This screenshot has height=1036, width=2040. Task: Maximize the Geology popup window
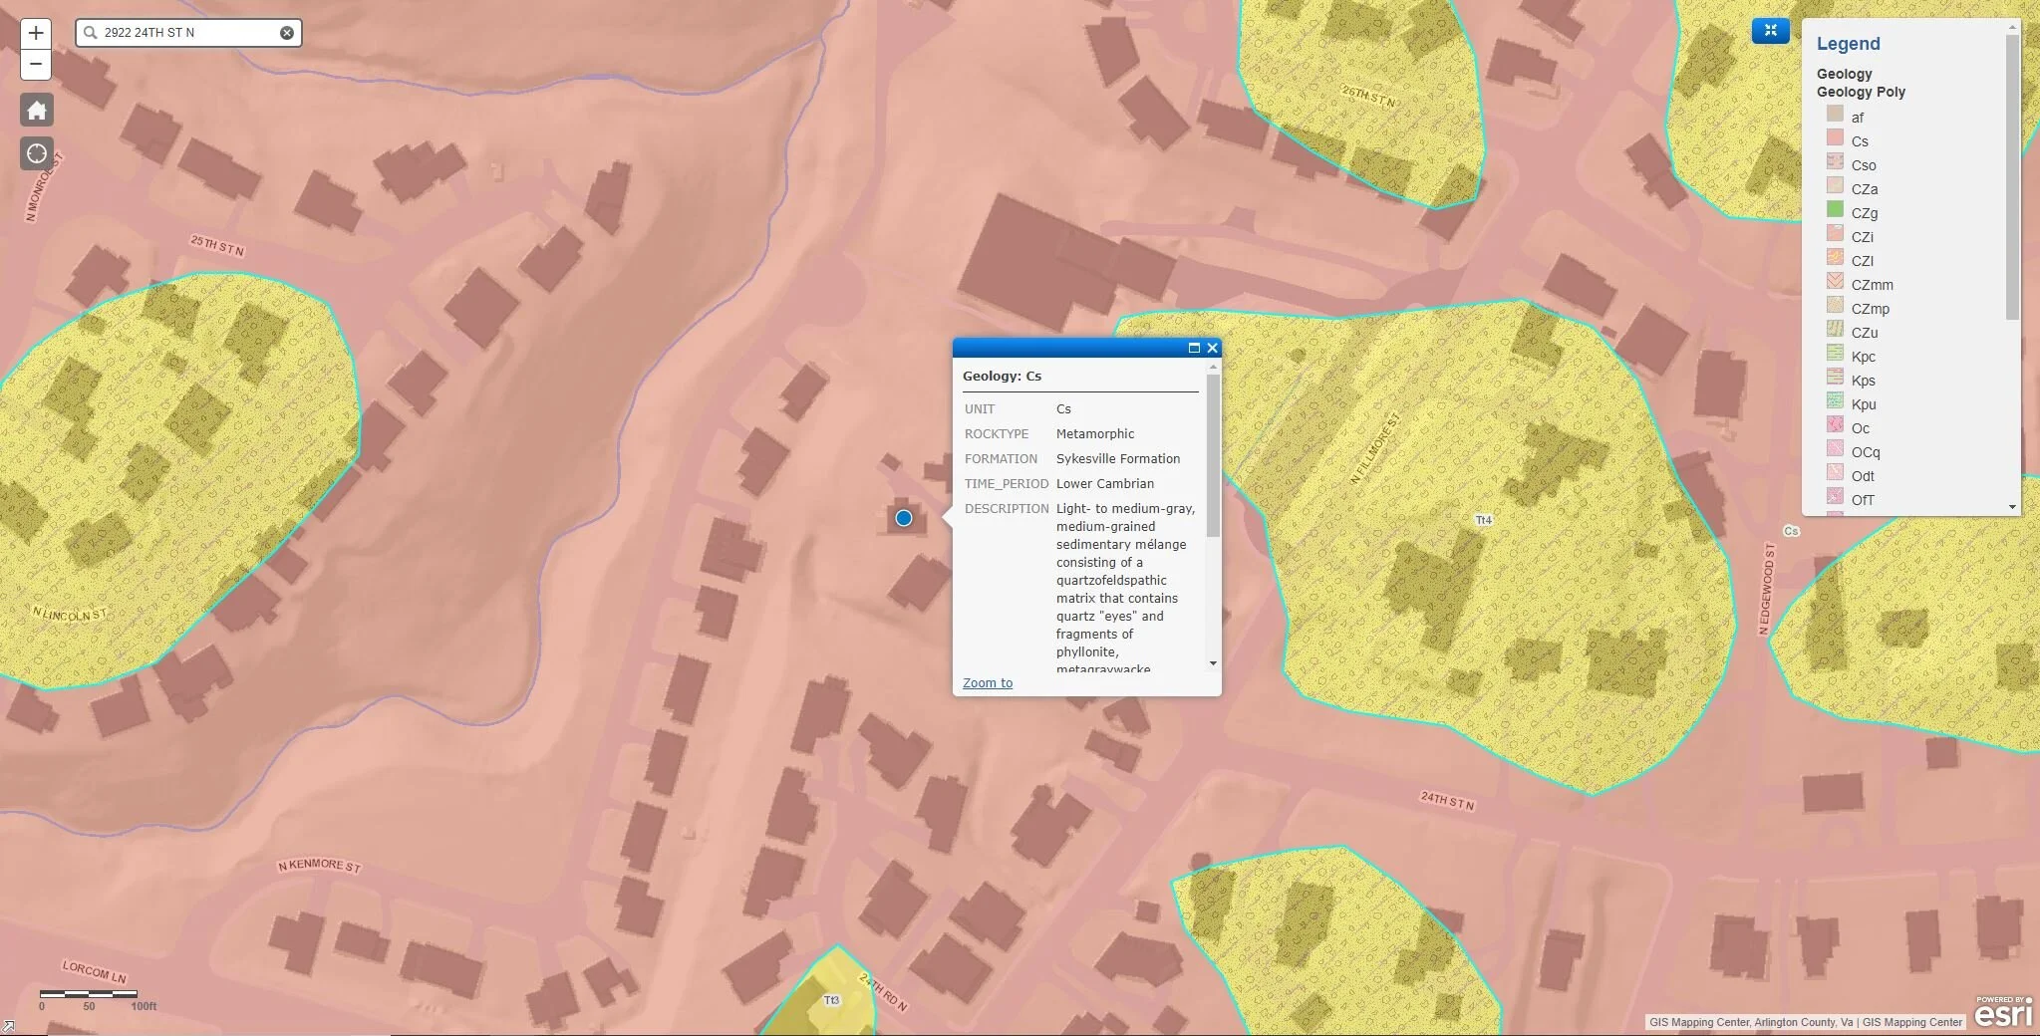click(x=1194, y=348)
